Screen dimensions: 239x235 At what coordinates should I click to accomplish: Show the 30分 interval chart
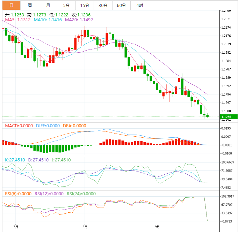point(103,5)
